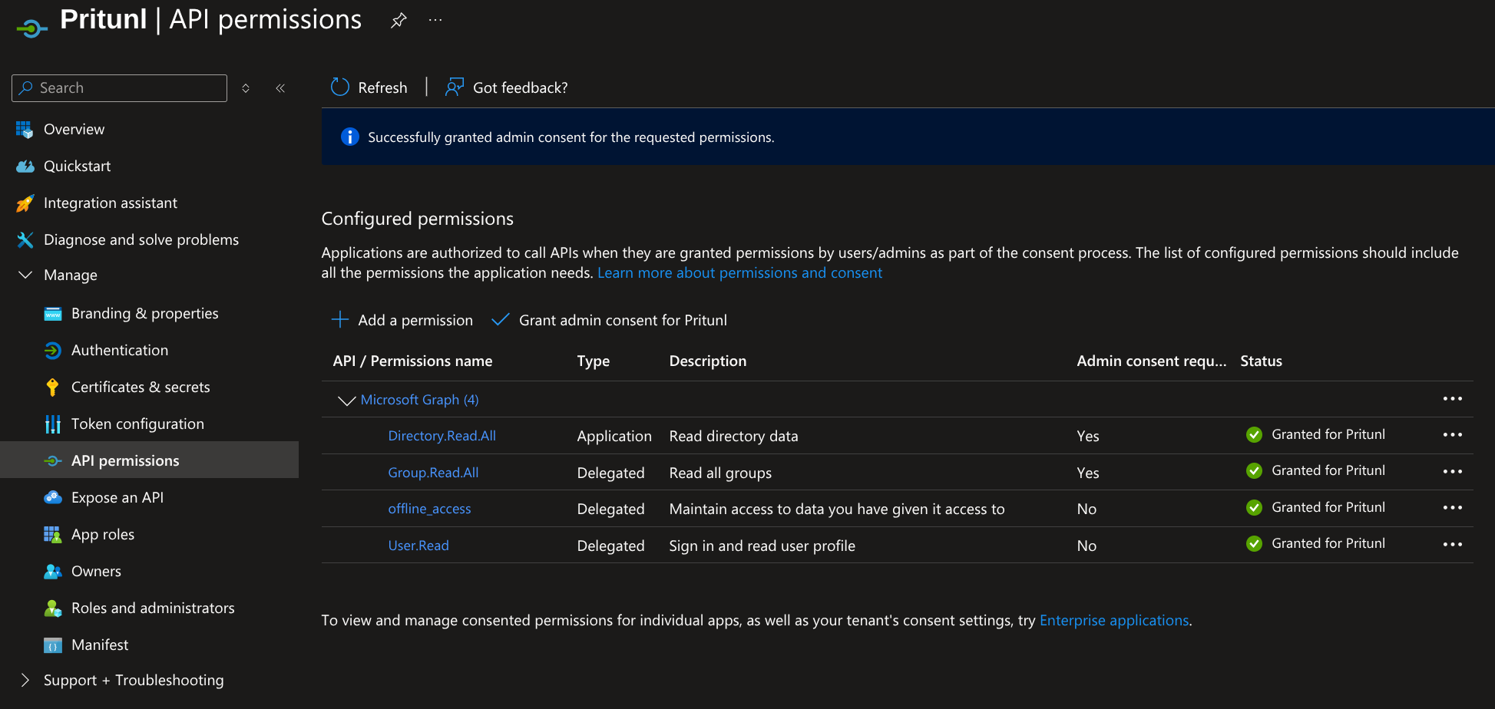Click the Refresh icon in the toolbar
1495x709 pixels.
(x=340, y=87)
